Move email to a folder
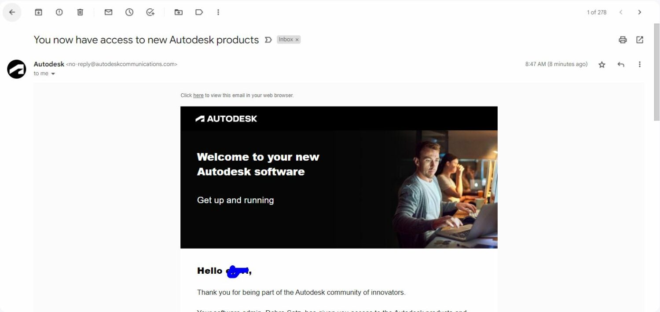660x312 pixels. [178, 12]
